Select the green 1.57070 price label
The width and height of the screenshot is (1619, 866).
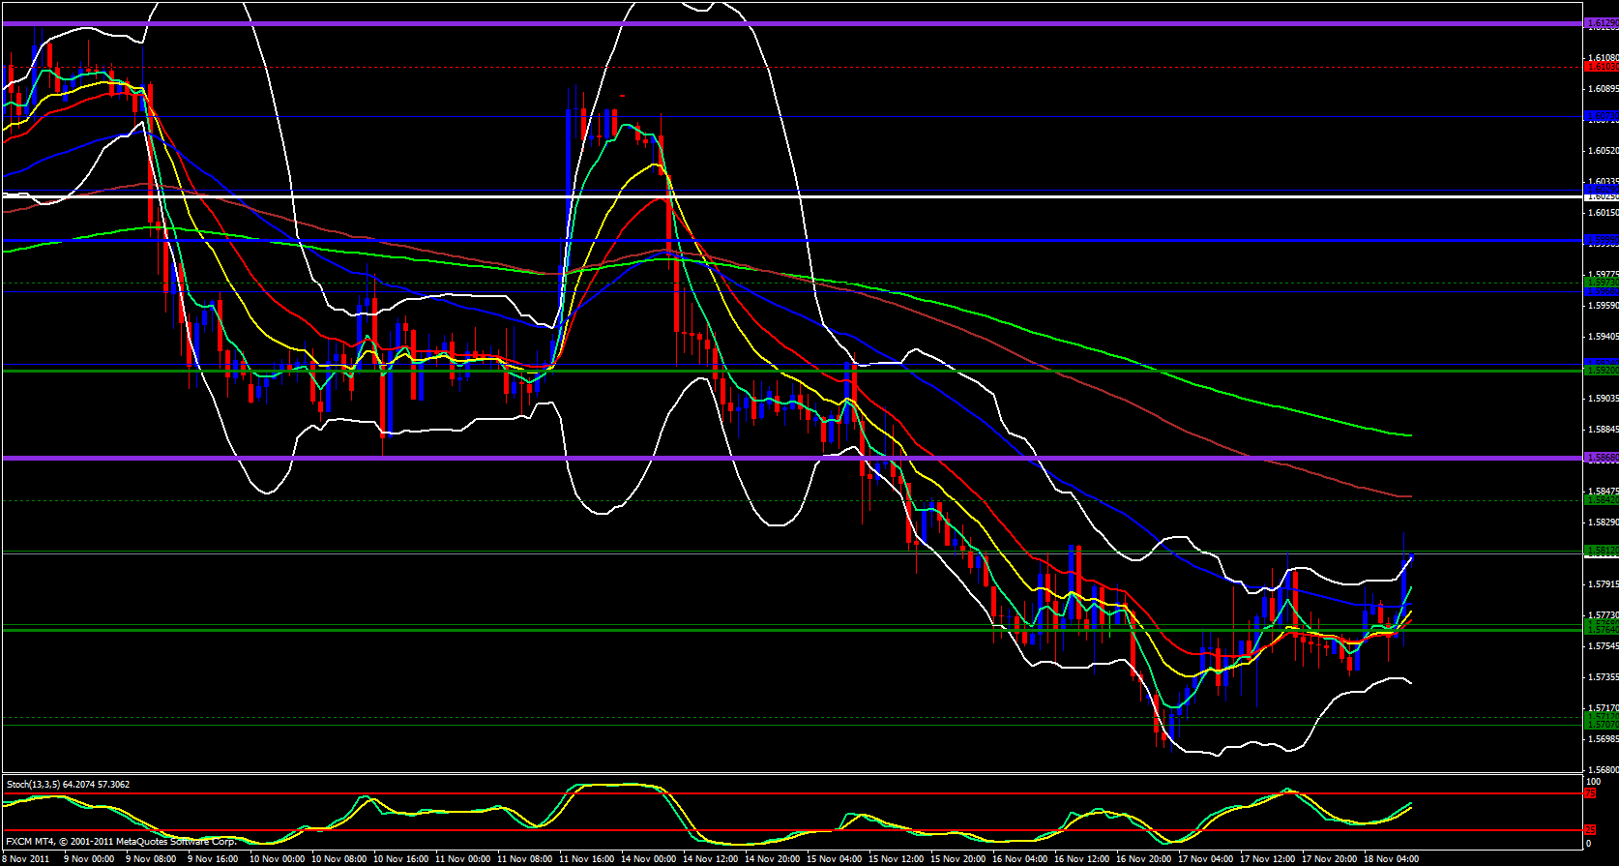tap(1601, 724)
